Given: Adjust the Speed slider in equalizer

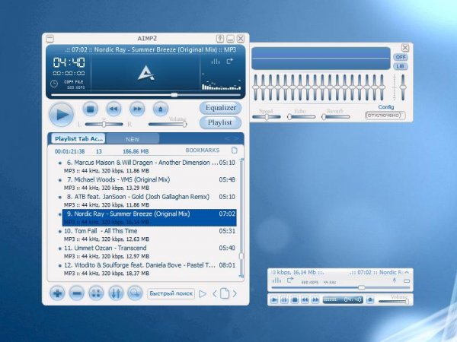Looking at the screenshot, I should (x=267, y=117).
